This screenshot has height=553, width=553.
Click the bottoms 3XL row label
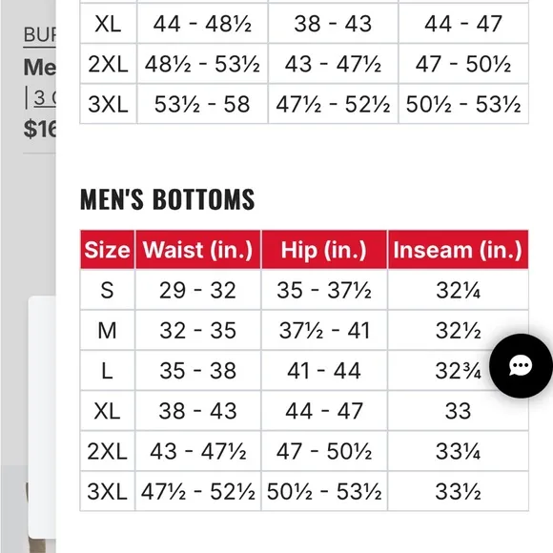(107, 491)
